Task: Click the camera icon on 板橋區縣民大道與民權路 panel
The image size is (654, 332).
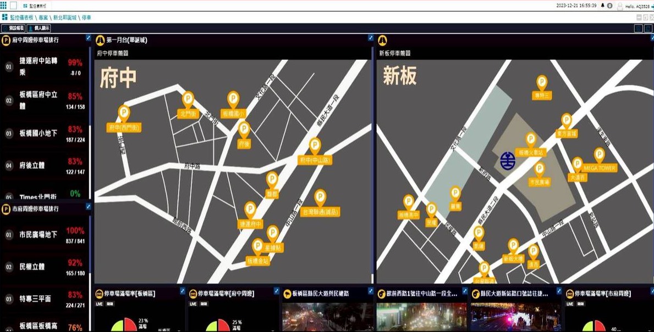Action: point(288,292)
